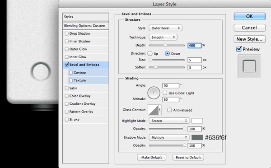Open the Gloss Contour picker thumbnail
Image resolution: width=271 pixels, height=168 pixels.
153,110
